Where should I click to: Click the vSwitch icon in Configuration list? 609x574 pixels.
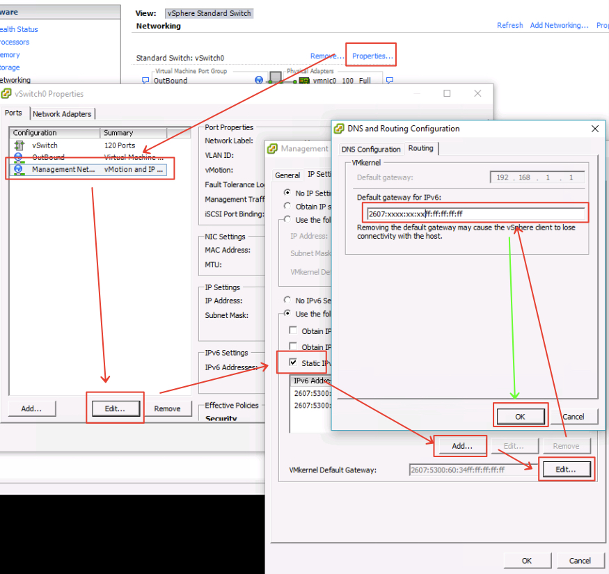(x=19, y=145)
